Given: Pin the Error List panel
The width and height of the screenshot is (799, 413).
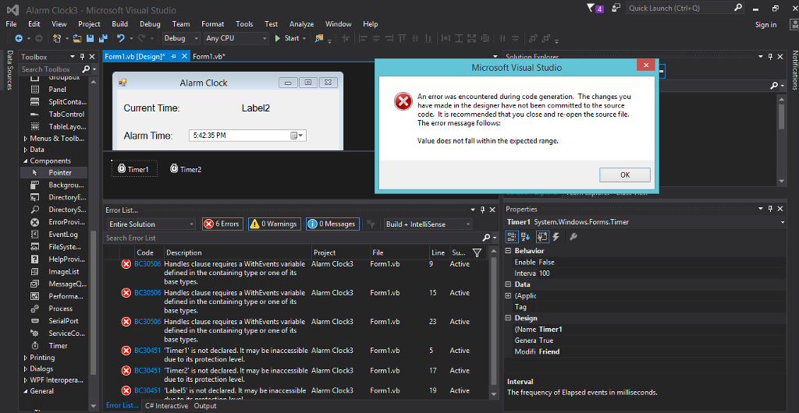Looking at the screenshot, I should pyautogui.click(x=482, y=210).
